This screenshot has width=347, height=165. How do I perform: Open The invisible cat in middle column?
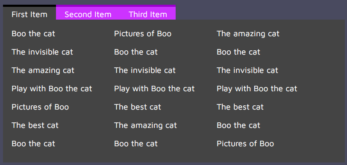(145, 70)
